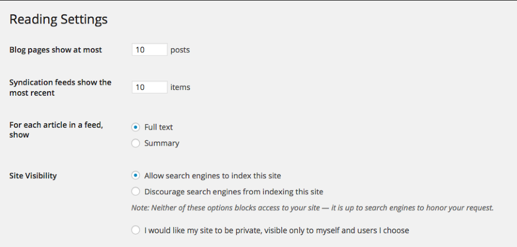Click the Blog pages show at most input
Viewport: 517px width, 247px height.
tap(149, 50)
